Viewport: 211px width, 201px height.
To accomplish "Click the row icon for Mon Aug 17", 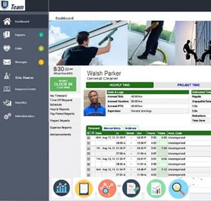I will coord(88,138).
